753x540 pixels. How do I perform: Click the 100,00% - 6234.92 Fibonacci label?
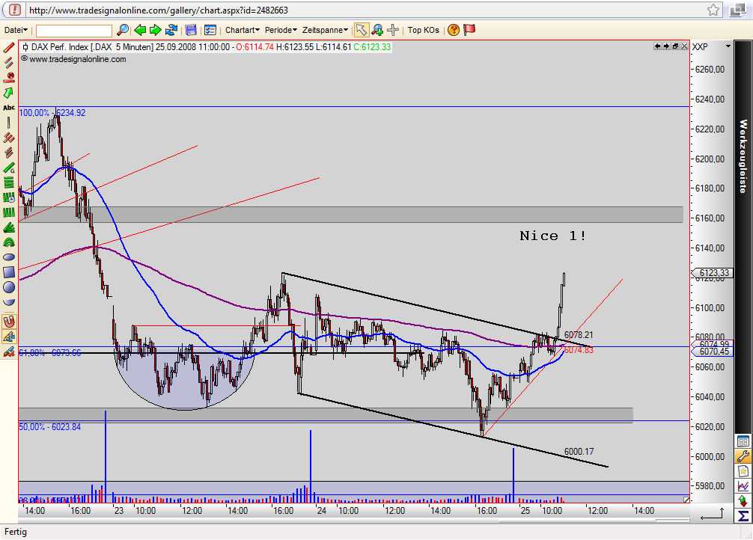(52, 113)
